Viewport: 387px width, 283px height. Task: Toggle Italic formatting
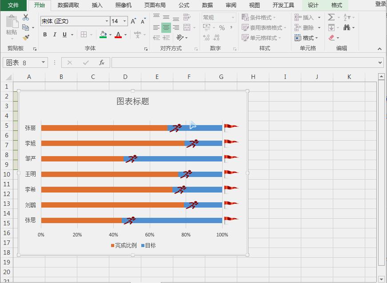[55, 35]
